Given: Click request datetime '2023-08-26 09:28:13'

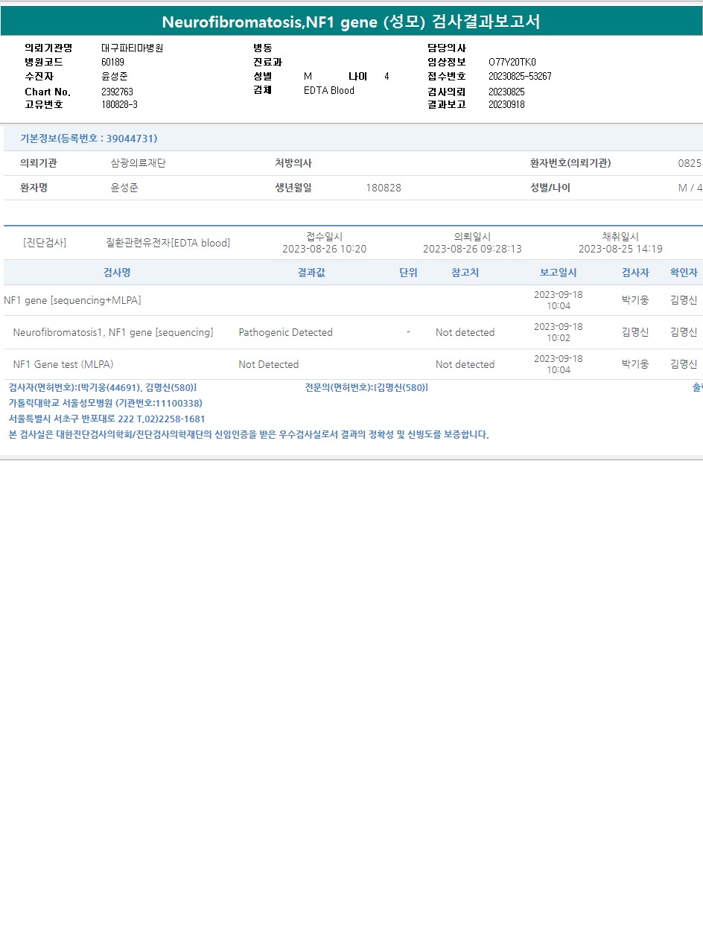Looking at the screenshot, I should pyautogui.click(x=472, y=249).
